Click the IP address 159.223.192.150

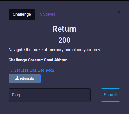click(x=29, y=71)
